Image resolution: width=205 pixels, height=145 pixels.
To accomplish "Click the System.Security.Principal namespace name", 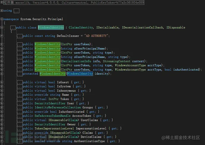I will [x=42, y=19].
